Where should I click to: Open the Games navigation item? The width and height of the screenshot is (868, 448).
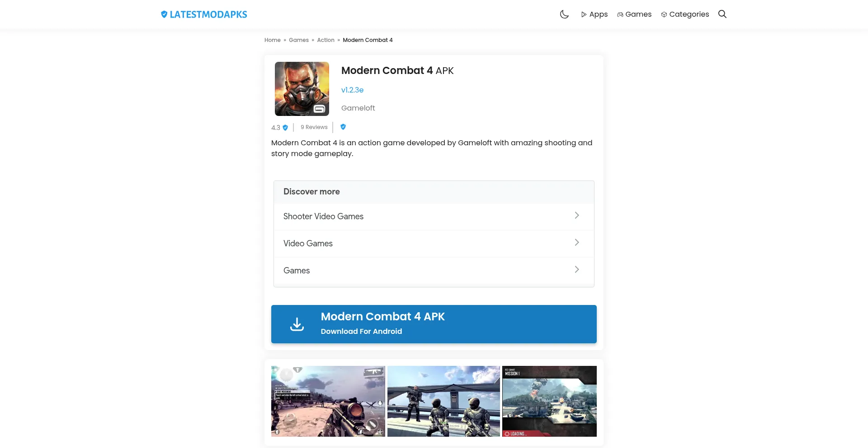tap(634, 14)
